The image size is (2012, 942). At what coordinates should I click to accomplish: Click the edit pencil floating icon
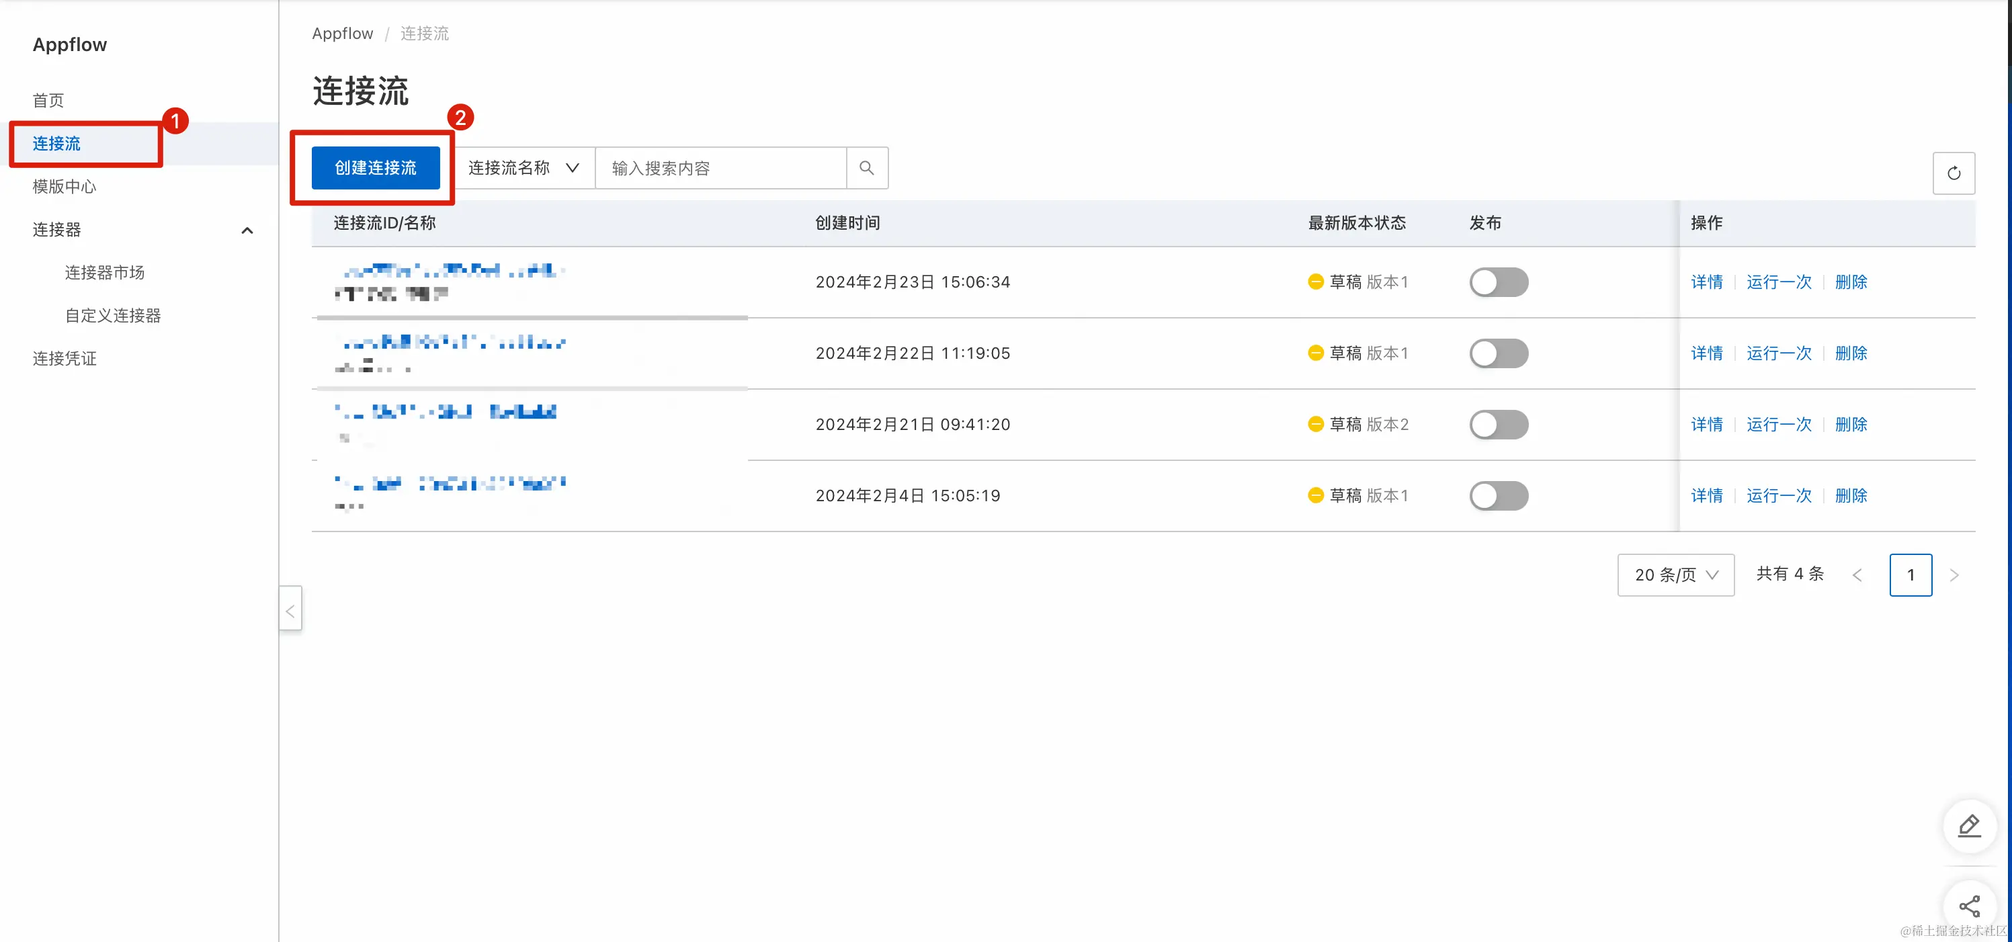pyautogui.click(x=1969, y=826)
